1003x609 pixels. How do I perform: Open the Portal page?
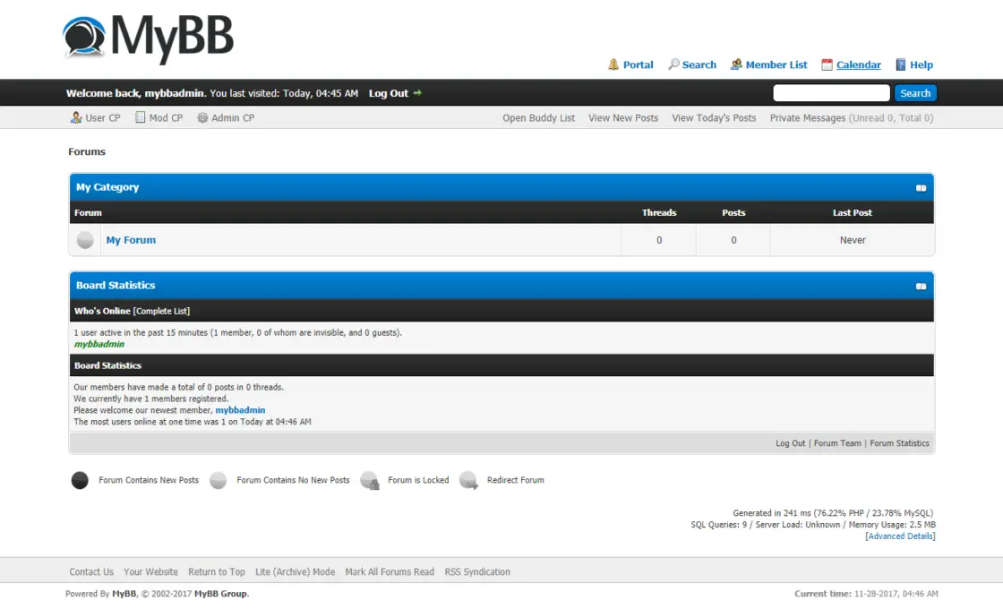637,64
